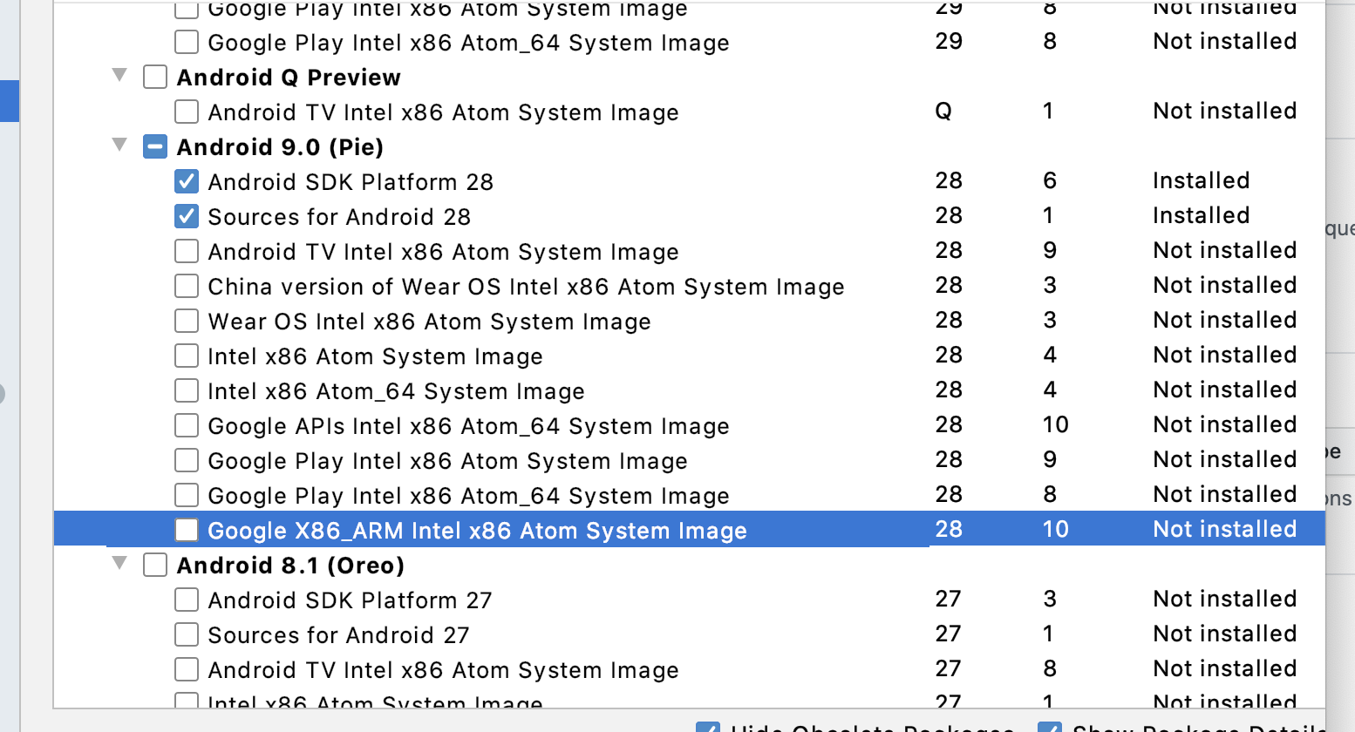Screen dimensions: 1355x732
Task: Check Intel x86 Atom_64 System Image for API 28
Action: click(x=186, y=390)
